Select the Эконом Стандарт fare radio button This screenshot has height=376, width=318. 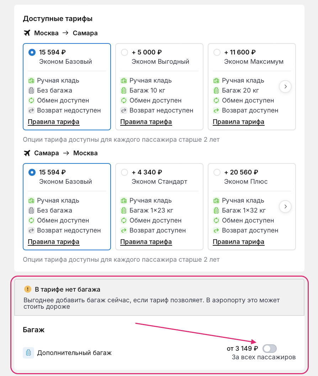click(x=124, y=172)
